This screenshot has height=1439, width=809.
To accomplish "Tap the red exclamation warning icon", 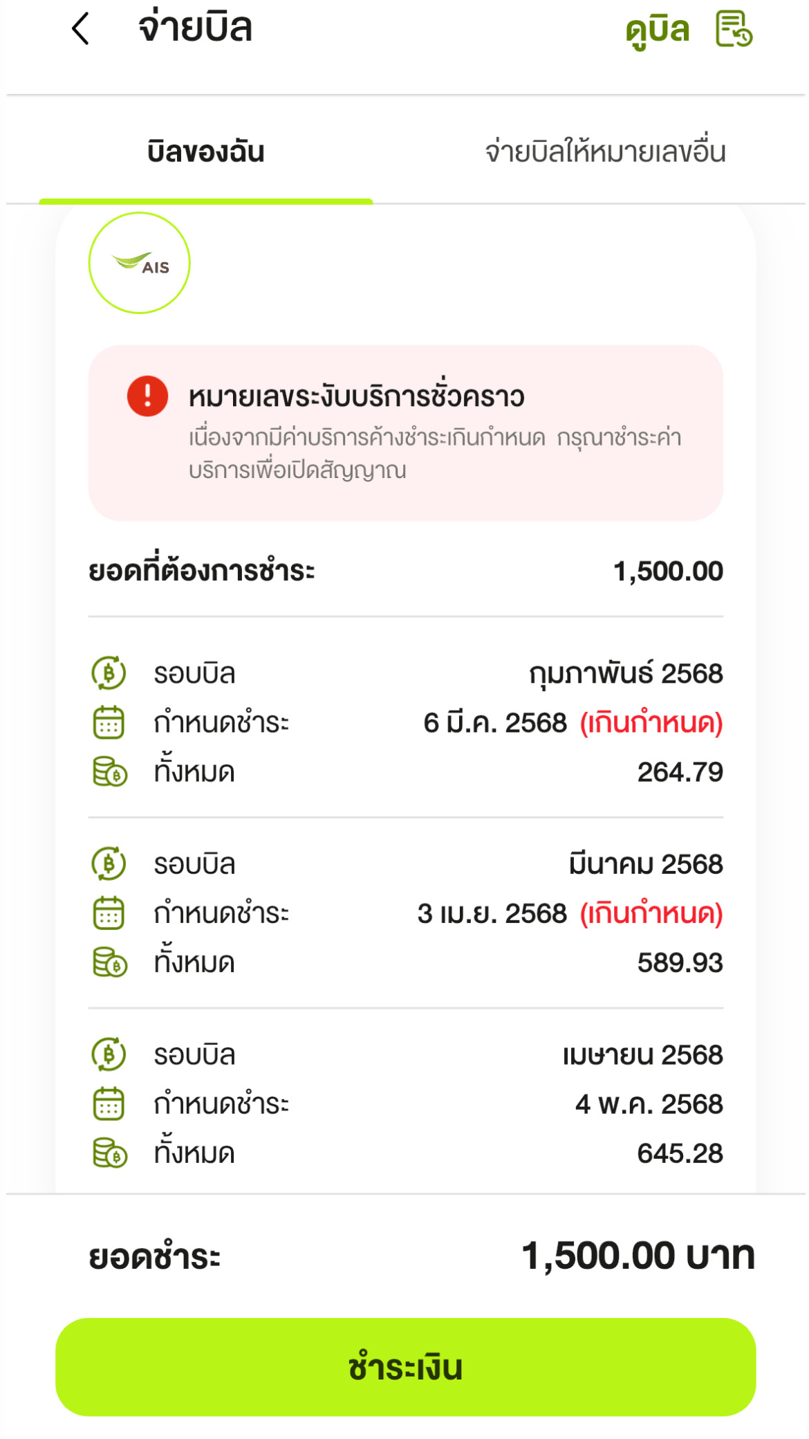I will 147,396.
